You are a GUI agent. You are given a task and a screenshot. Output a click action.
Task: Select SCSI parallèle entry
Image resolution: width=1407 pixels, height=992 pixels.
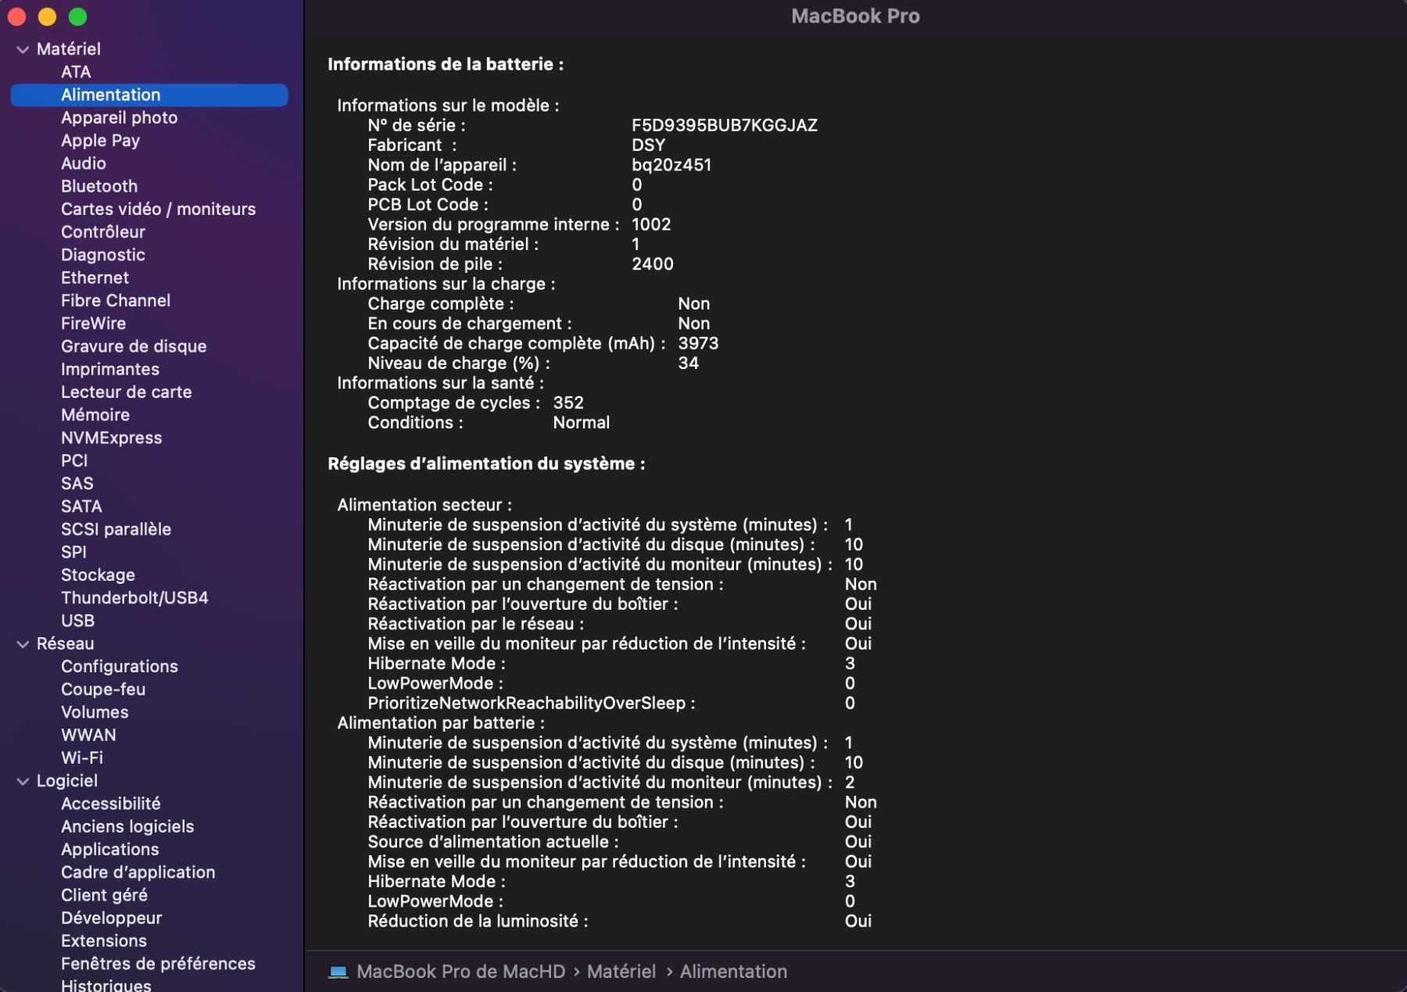[116, 529]
